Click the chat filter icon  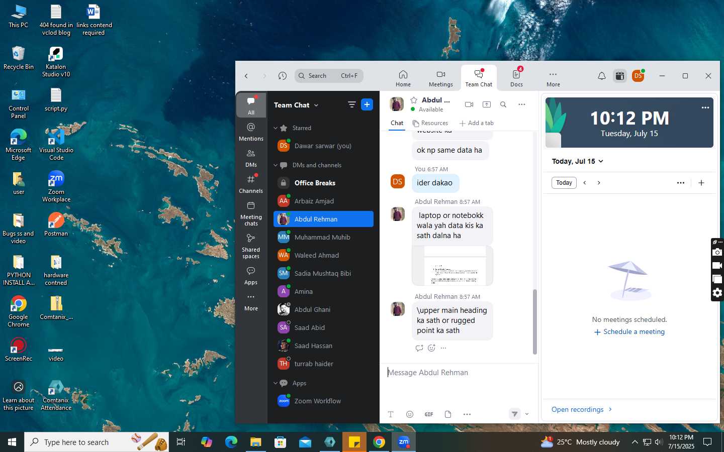(x=351, y=104)
